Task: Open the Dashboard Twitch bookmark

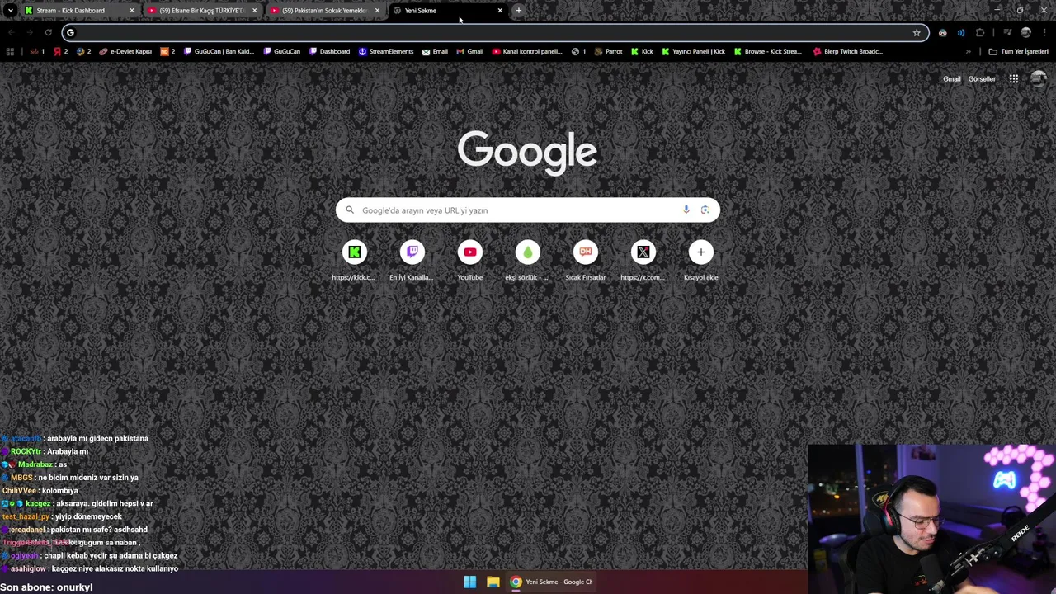Action: coord(329,51)
